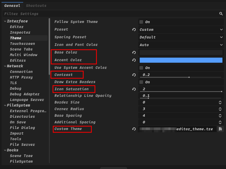
Task: Open the Preset dropdown showing Custom
Action: [x=181, y=30]
